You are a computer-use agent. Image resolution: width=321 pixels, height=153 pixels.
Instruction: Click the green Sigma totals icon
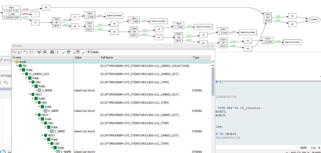tap(58, 52)
